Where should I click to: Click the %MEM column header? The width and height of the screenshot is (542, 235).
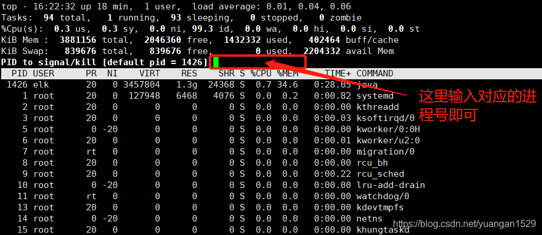click(x=287, y=73)
